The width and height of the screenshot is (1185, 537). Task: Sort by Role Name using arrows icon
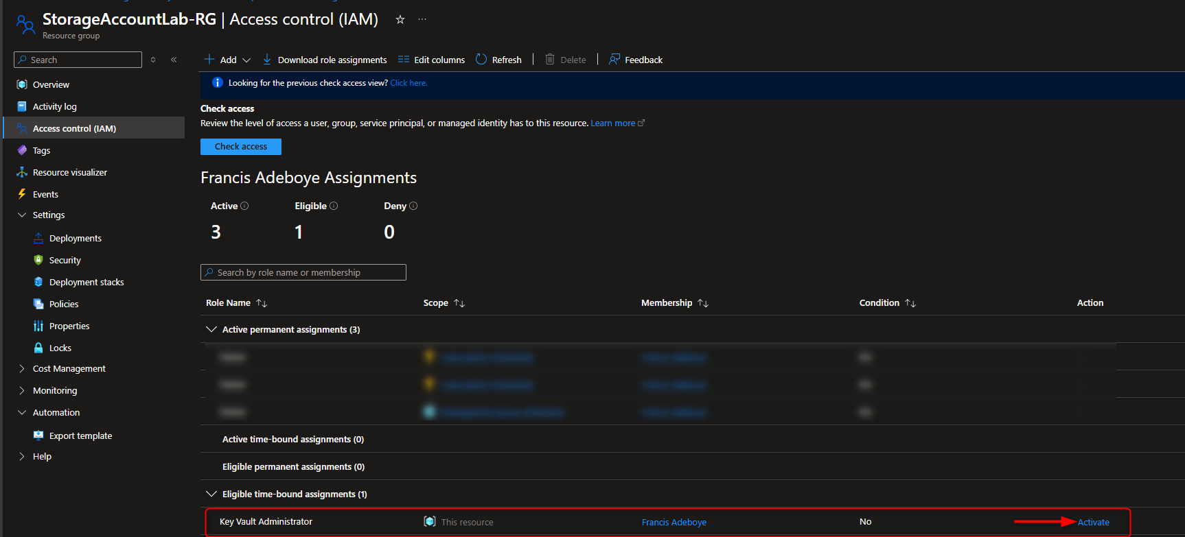pyautogui.click(x=262, y=303)
